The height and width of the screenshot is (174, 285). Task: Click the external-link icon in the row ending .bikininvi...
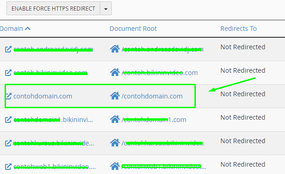click(x=8, y=120)
